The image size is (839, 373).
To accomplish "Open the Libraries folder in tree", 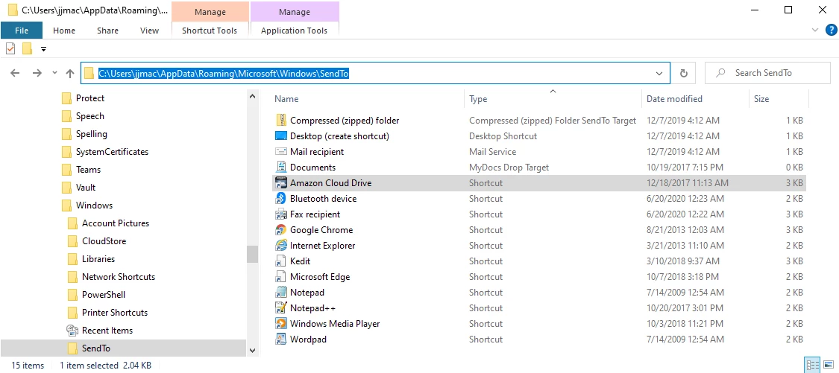I will [98, 258].
